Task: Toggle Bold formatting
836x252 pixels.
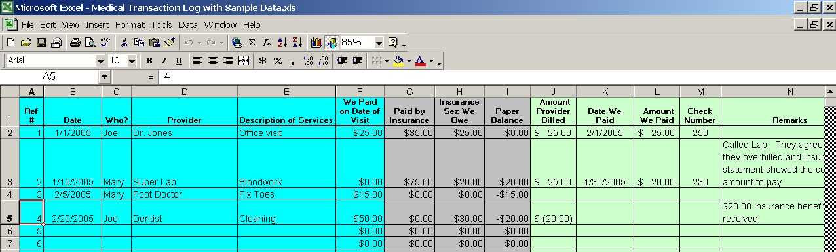Action: (149, 61)
